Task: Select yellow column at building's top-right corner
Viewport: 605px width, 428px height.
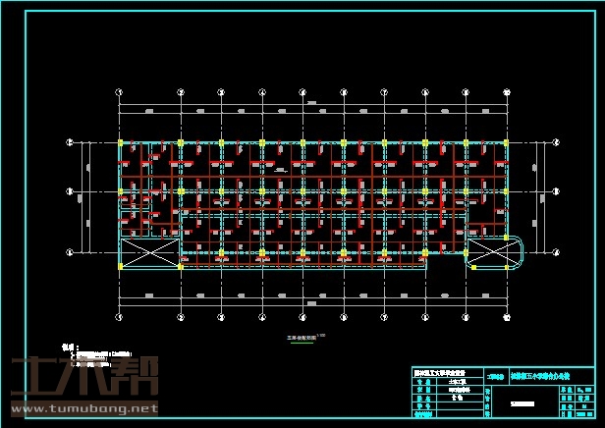Action: (x=505, y=143)
